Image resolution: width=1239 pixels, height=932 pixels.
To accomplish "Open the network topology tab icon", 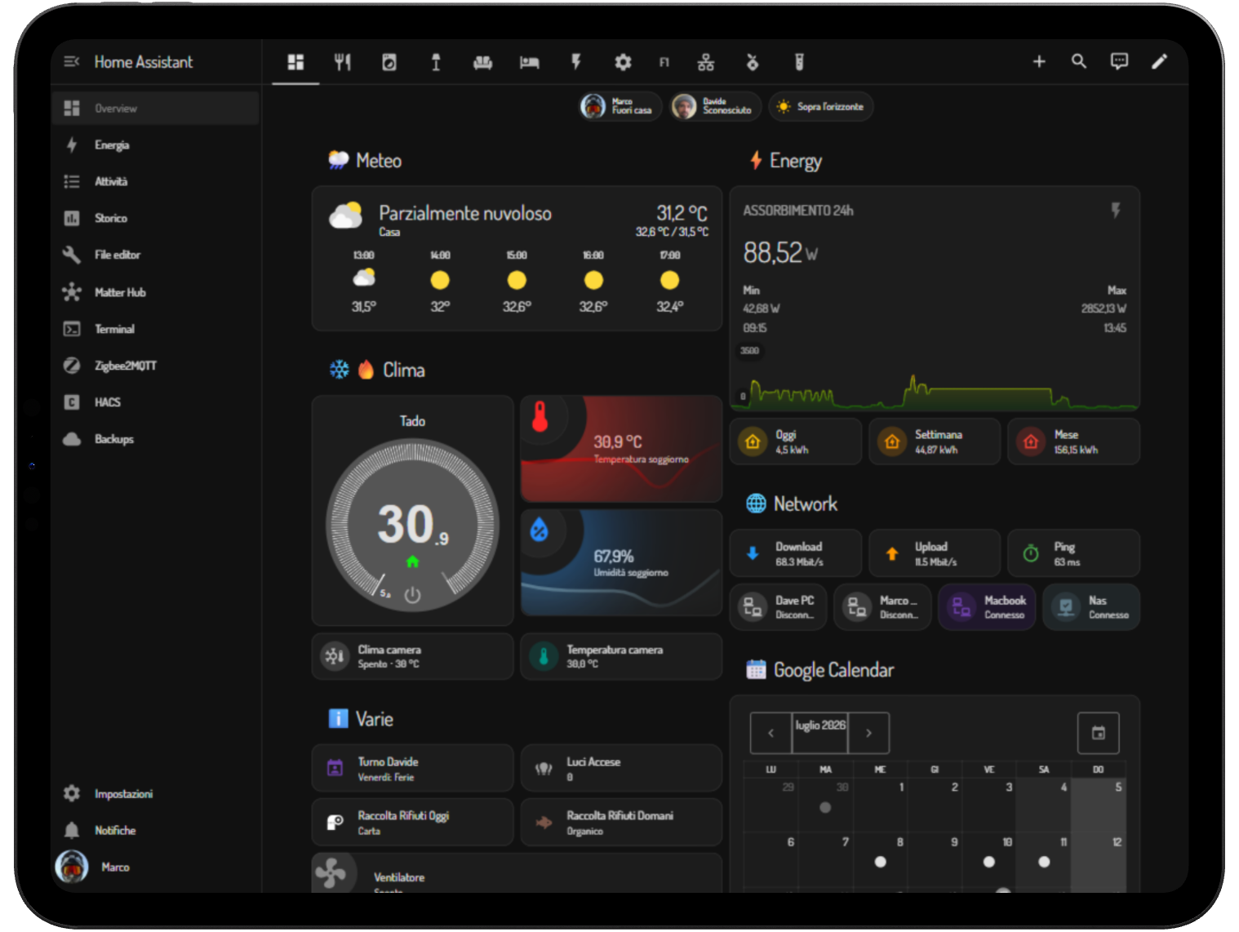I will coord(706,62).
